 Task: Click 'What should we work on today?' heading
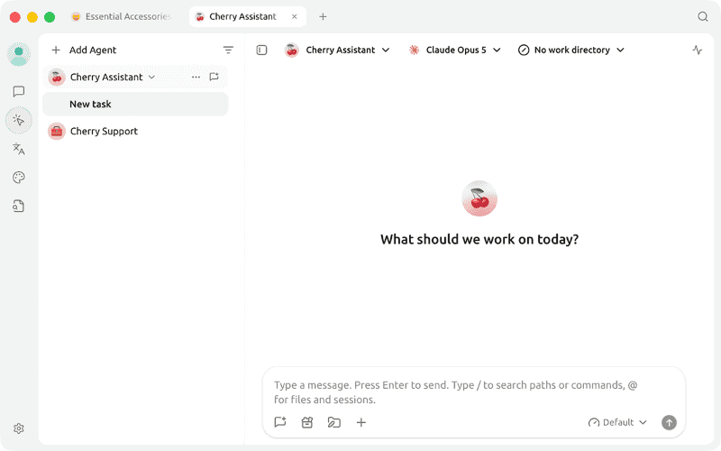479,239
